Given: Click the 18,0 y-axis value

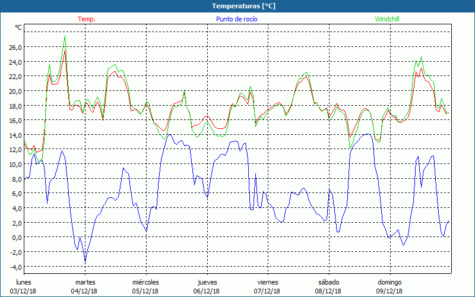Looking at the screenshot, I should 14,106.
